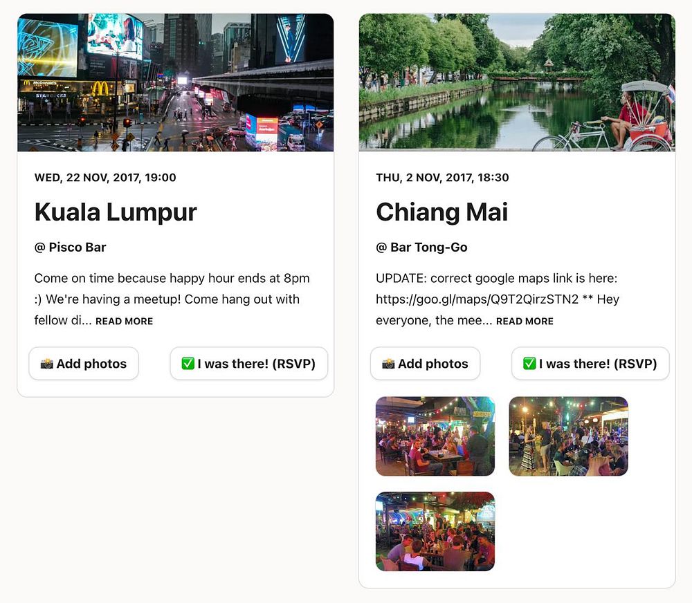Click the camera icon in Kuala Lumpur's Add photos
Screen dimensions: 692x603
coord(47,364)
